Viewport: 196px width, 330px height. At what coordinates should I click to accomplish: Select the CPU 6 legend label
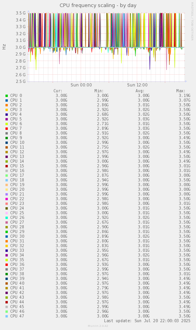16,124
